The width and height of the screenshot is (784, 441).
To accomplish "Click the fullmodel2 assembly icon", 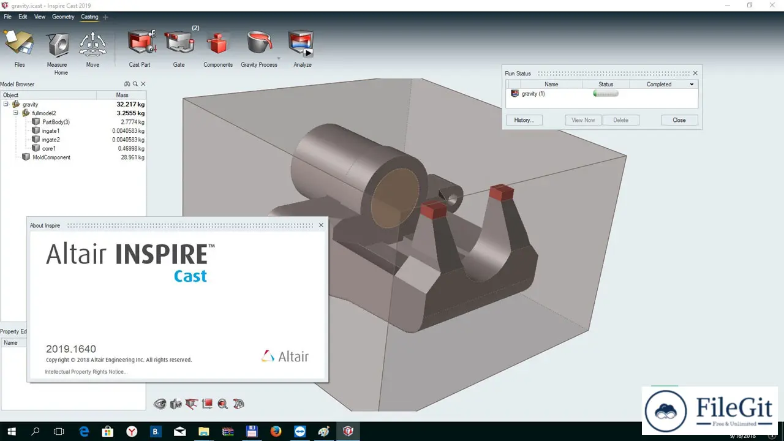I will tap(26, 113).
